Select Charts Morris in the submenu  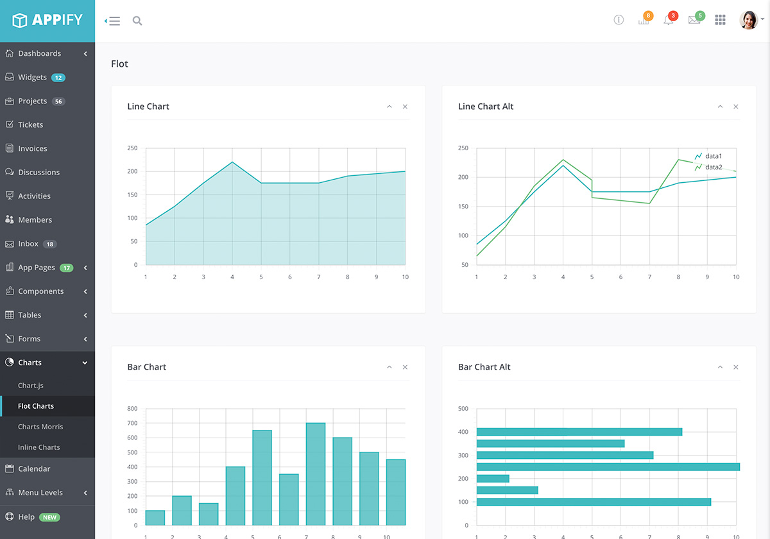[40, 427]
